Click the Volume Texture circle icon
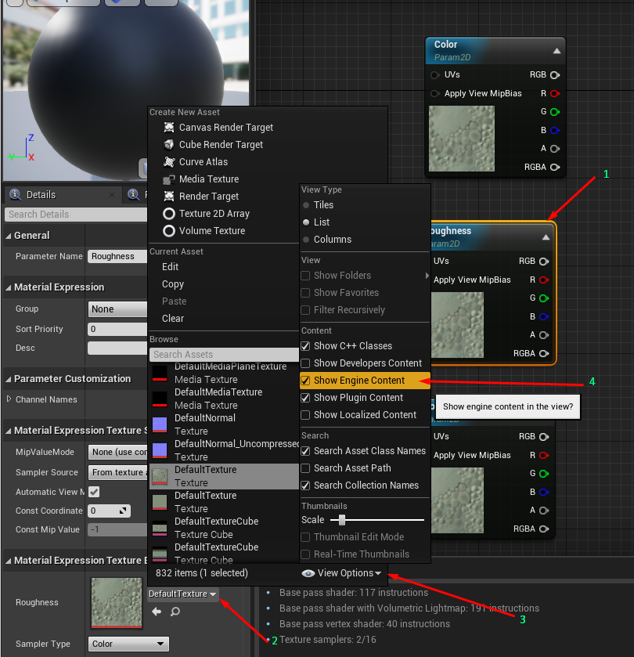634x657 pixels. [x=169, y=231]
